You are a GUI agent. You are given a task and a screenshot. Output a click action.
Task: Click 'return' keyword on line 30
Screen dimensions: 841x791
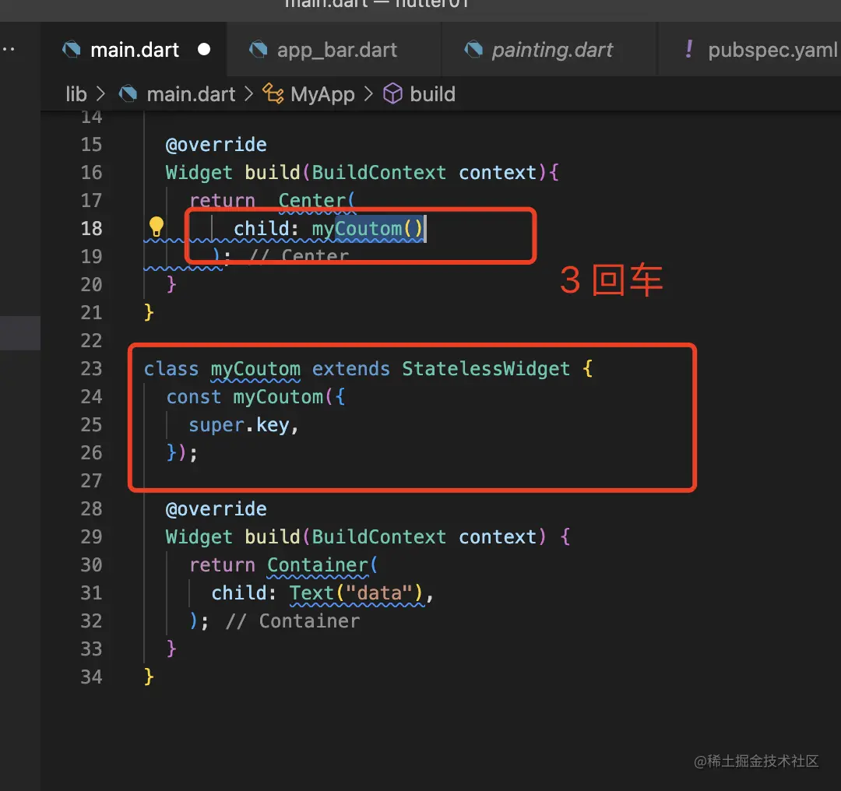222,565
